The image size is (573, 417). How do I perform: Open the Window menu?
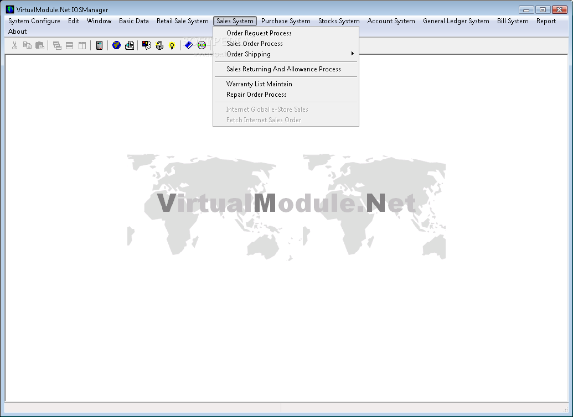coord(99,21)
